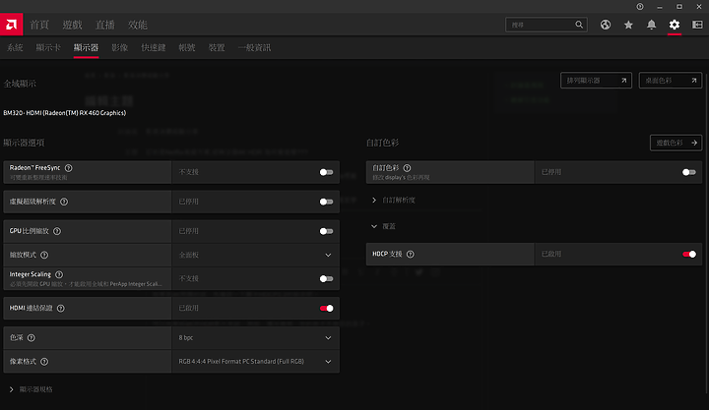This screenshot has height=410, width=709.
Task: Switch to 快速鍵 tab
Action: point(154,47)
